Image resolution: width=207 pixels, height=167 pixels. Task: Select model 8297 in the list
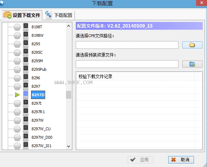click(36, 86)
